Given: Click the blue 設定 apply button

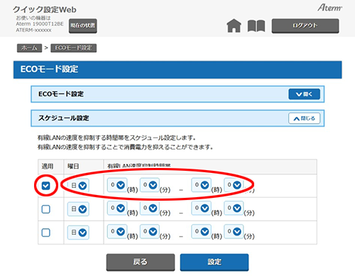Looking at the screenshot, I should coord(214,262).
